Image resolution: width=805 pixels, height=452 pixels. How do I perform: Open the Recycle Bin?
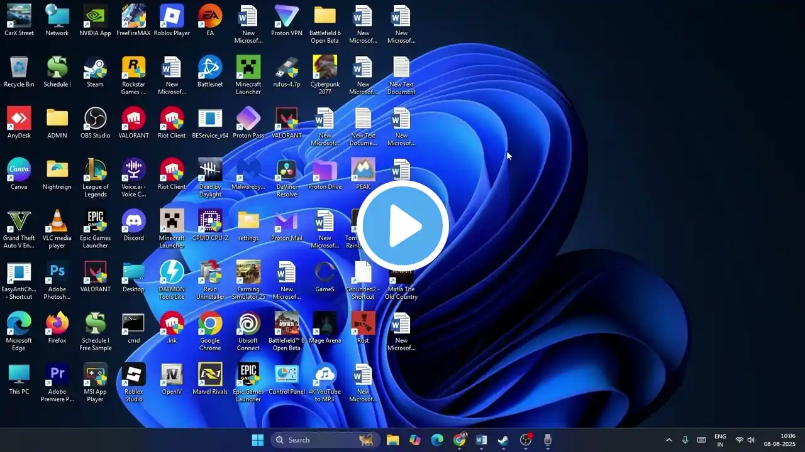tap(19, 72)
